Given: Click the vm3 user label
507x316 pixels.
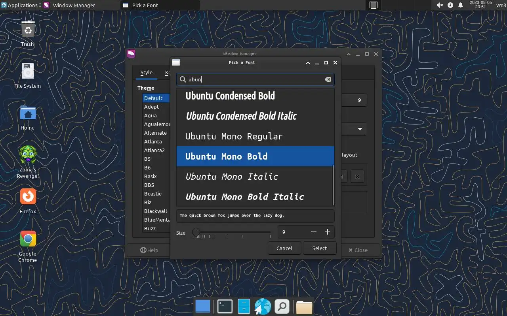Looking at the screenshot, I should (501, 5).
